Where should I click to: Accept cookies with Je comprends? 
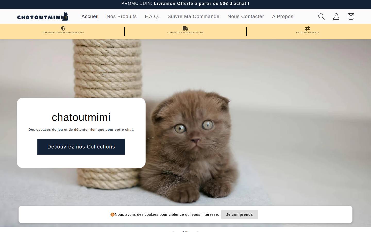click(240, 214)
